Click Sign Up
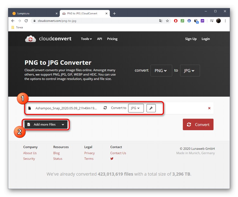 coord(191,39)
